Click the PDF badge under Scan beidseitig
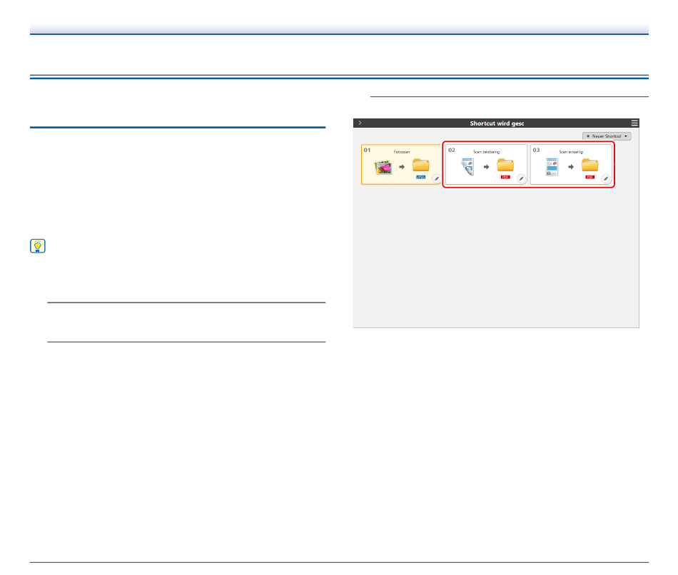The width and height of the screenshot is (678, 575). pos(505,177)
